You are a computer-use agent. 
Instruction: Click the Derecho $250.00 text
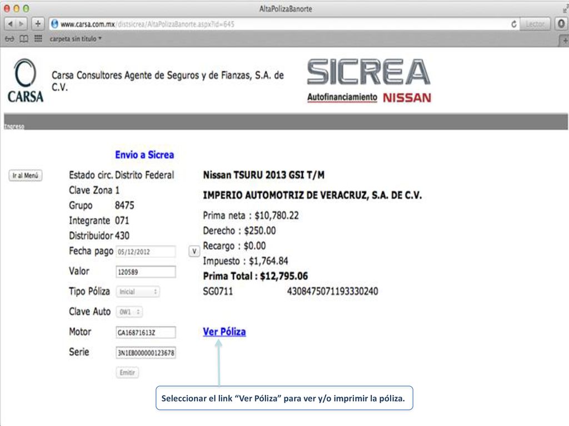point(239,231)
